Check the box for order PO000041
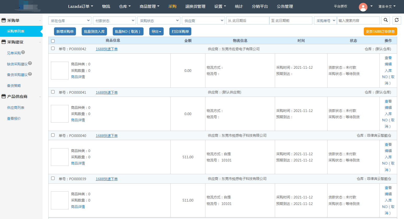 [x=53, y=92]
